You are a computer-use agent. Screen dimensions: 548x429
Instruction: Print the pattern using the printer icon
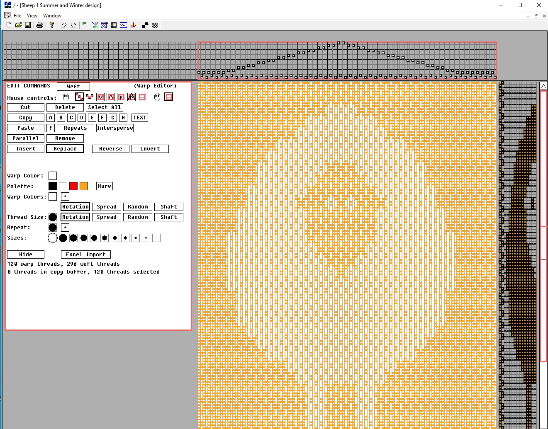(40, 25)
